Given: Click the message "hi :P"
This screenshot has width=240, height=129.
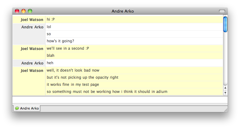Looking at the screenshot, I should 51,19.
